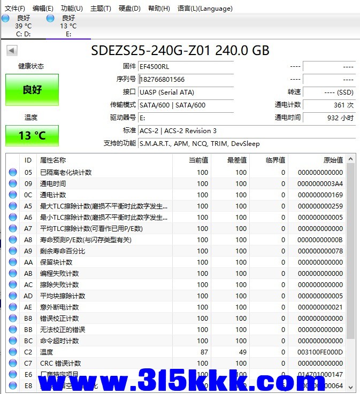This screenshot has width=360, height=394.
Task: Click status icon for attribute A9 剩余寿命百分比
Action: pyautogui.click(x=13, y=251)
